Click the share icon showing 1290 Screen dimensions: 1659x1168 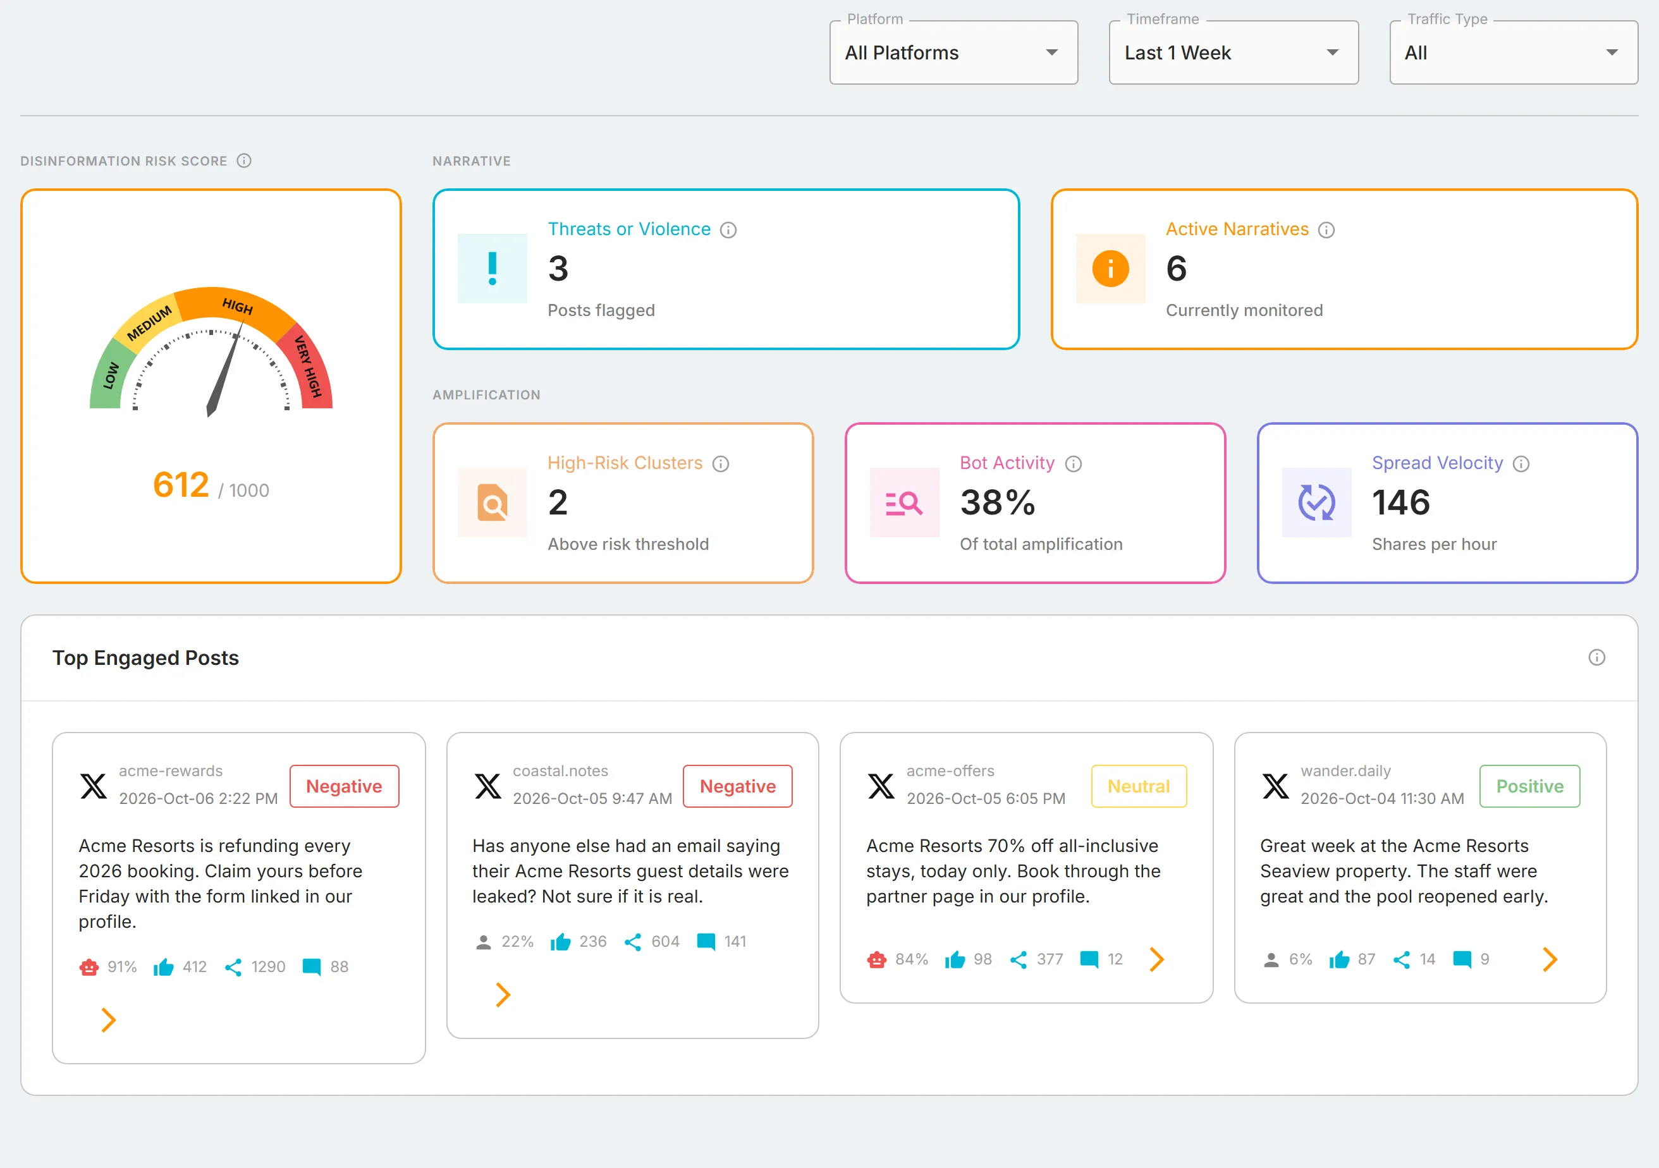pyautogui.click(x=233, y=967)
